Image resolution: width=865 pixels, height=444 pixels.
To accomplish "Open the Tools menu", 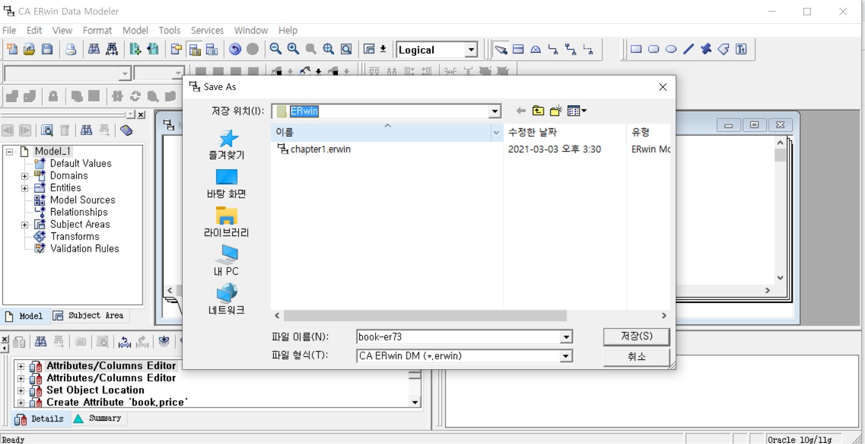I will (x=169, y=30).
